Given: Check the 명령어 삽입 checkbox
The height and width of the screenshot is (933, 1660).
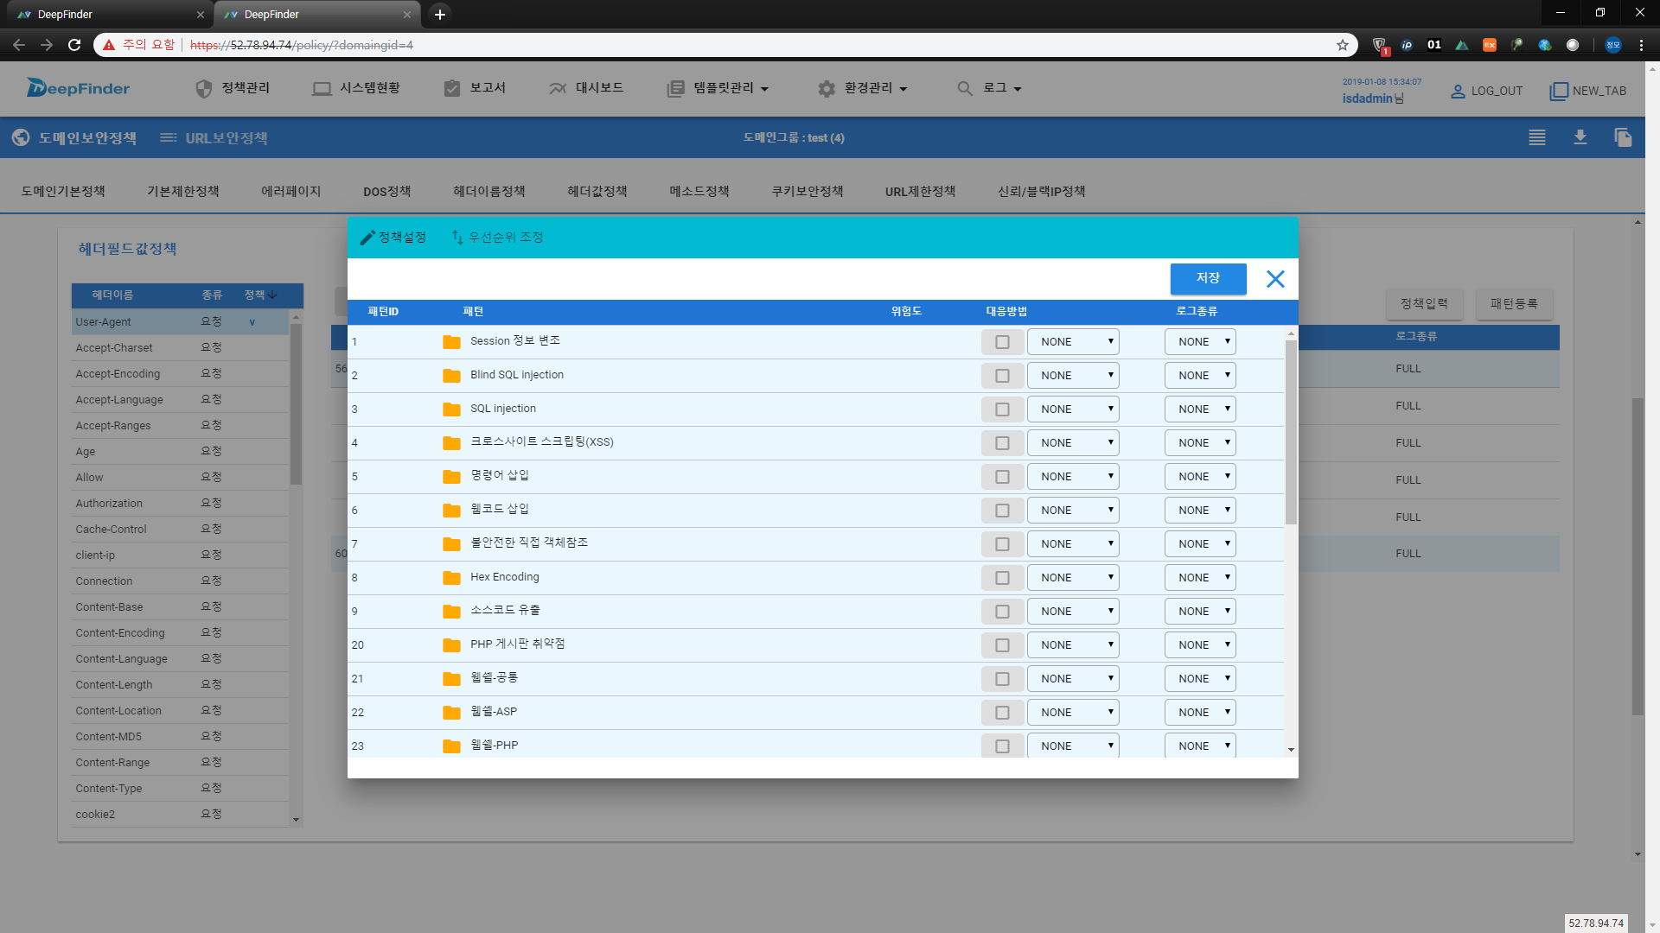Looking at the screenshot, I should [1002, 477].
